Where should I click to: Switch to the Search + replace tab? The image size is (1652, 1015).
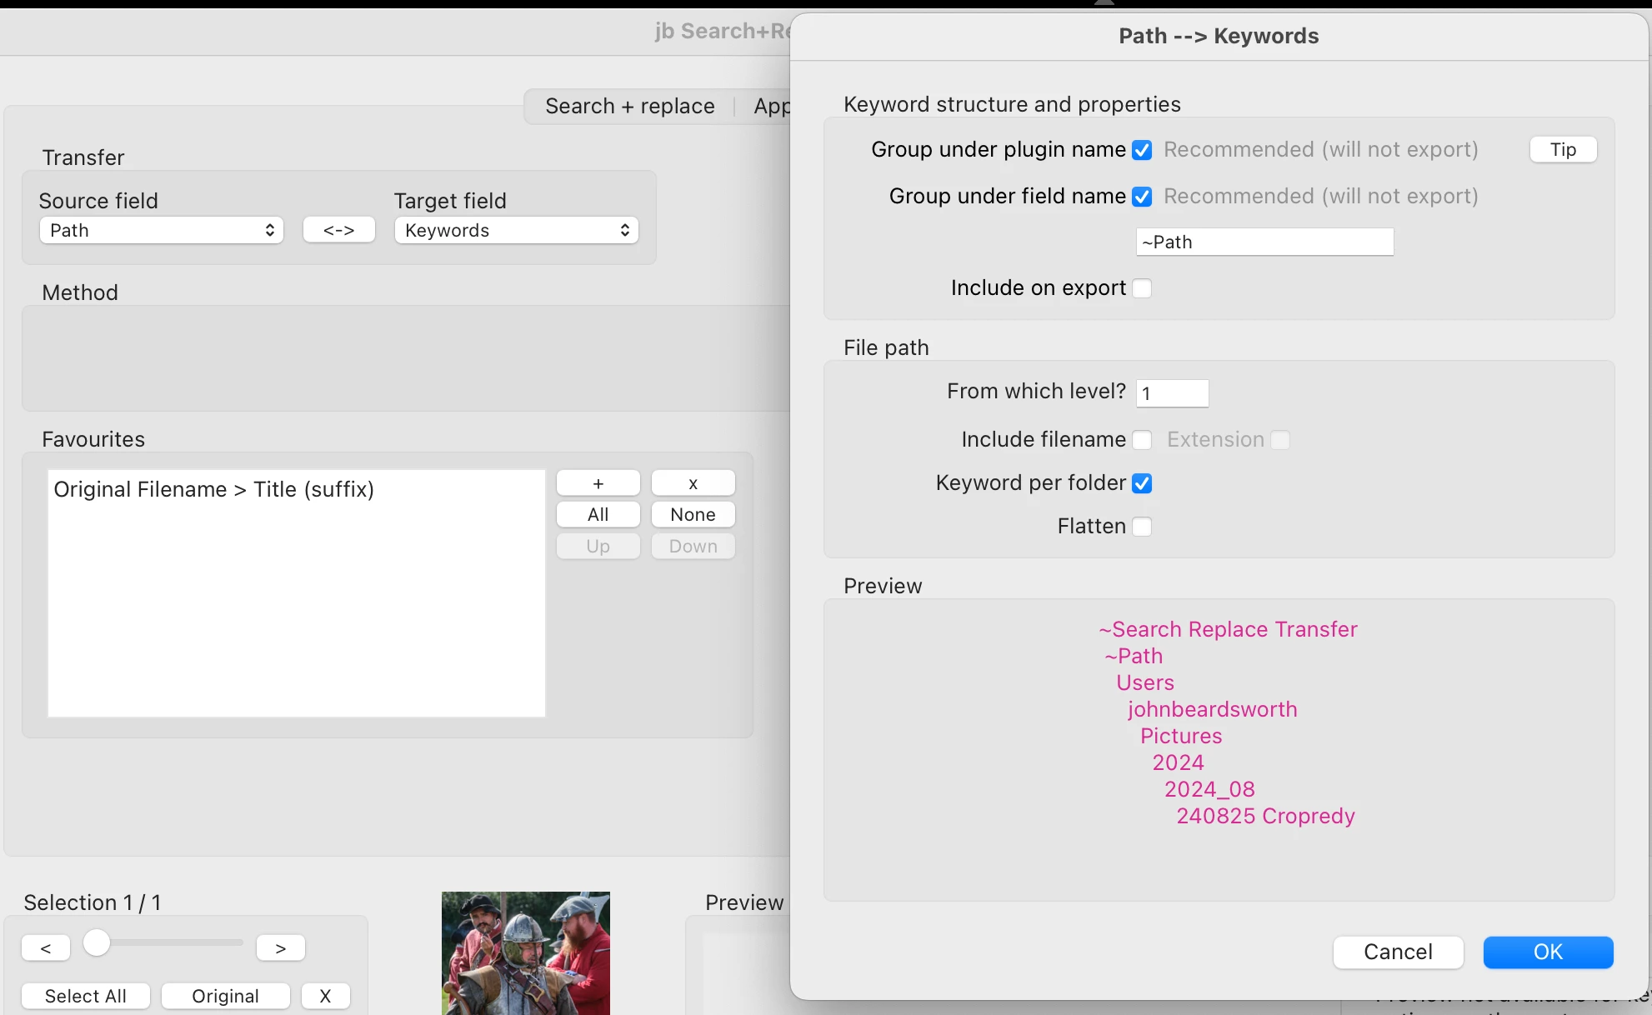click(x=629, y=106)
